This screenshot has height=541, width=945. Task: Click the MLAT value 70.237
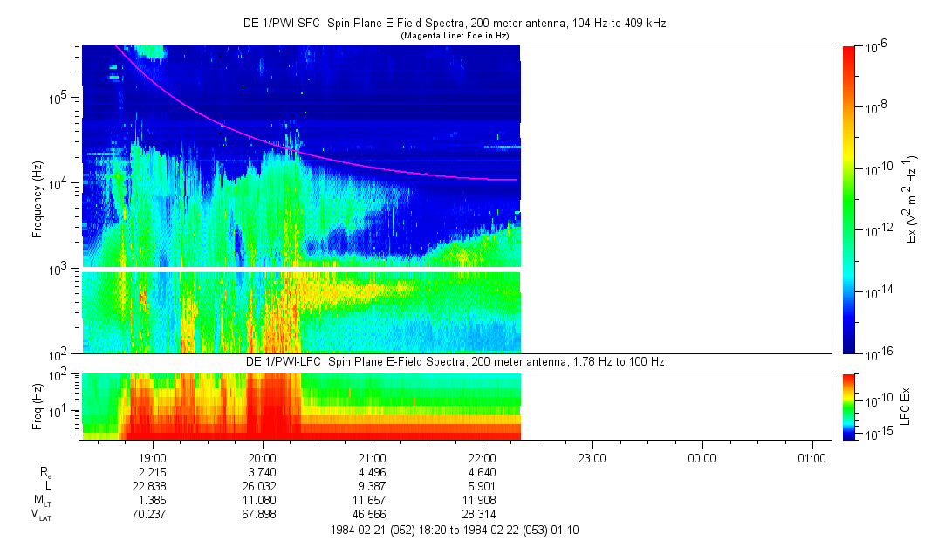149,515
